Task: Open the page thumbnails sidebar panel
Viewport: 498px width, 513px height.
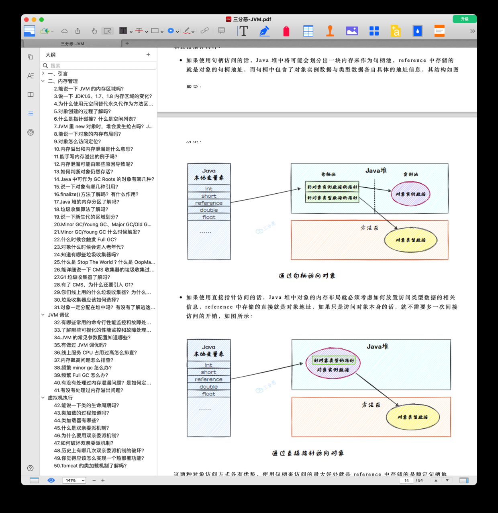Action: tap(30, 57)
